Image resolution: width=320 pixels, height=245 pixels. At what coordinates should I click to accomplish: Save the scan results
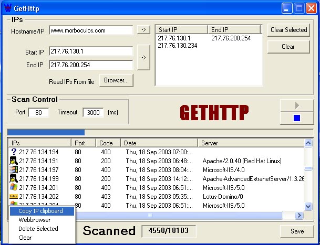point(296,231)
